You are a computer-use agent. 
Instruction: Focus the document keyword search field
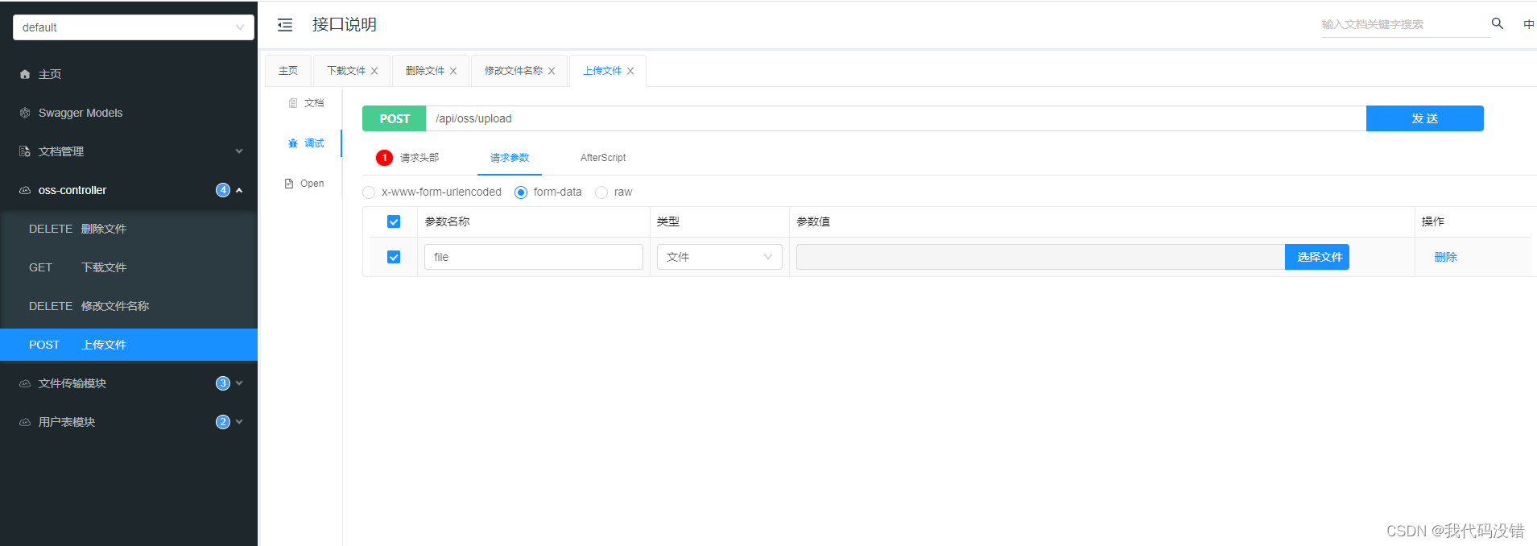click(x=1405, y=24)
